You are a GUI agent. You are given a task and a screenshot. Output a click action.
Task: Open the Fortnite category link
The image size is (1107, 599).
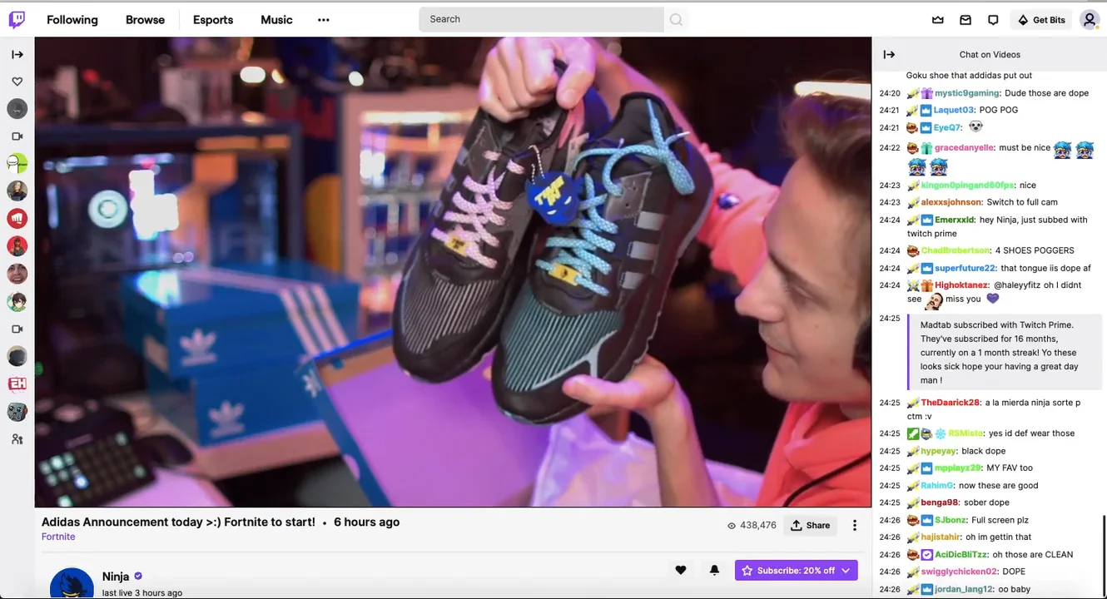(x=58, y=537)
